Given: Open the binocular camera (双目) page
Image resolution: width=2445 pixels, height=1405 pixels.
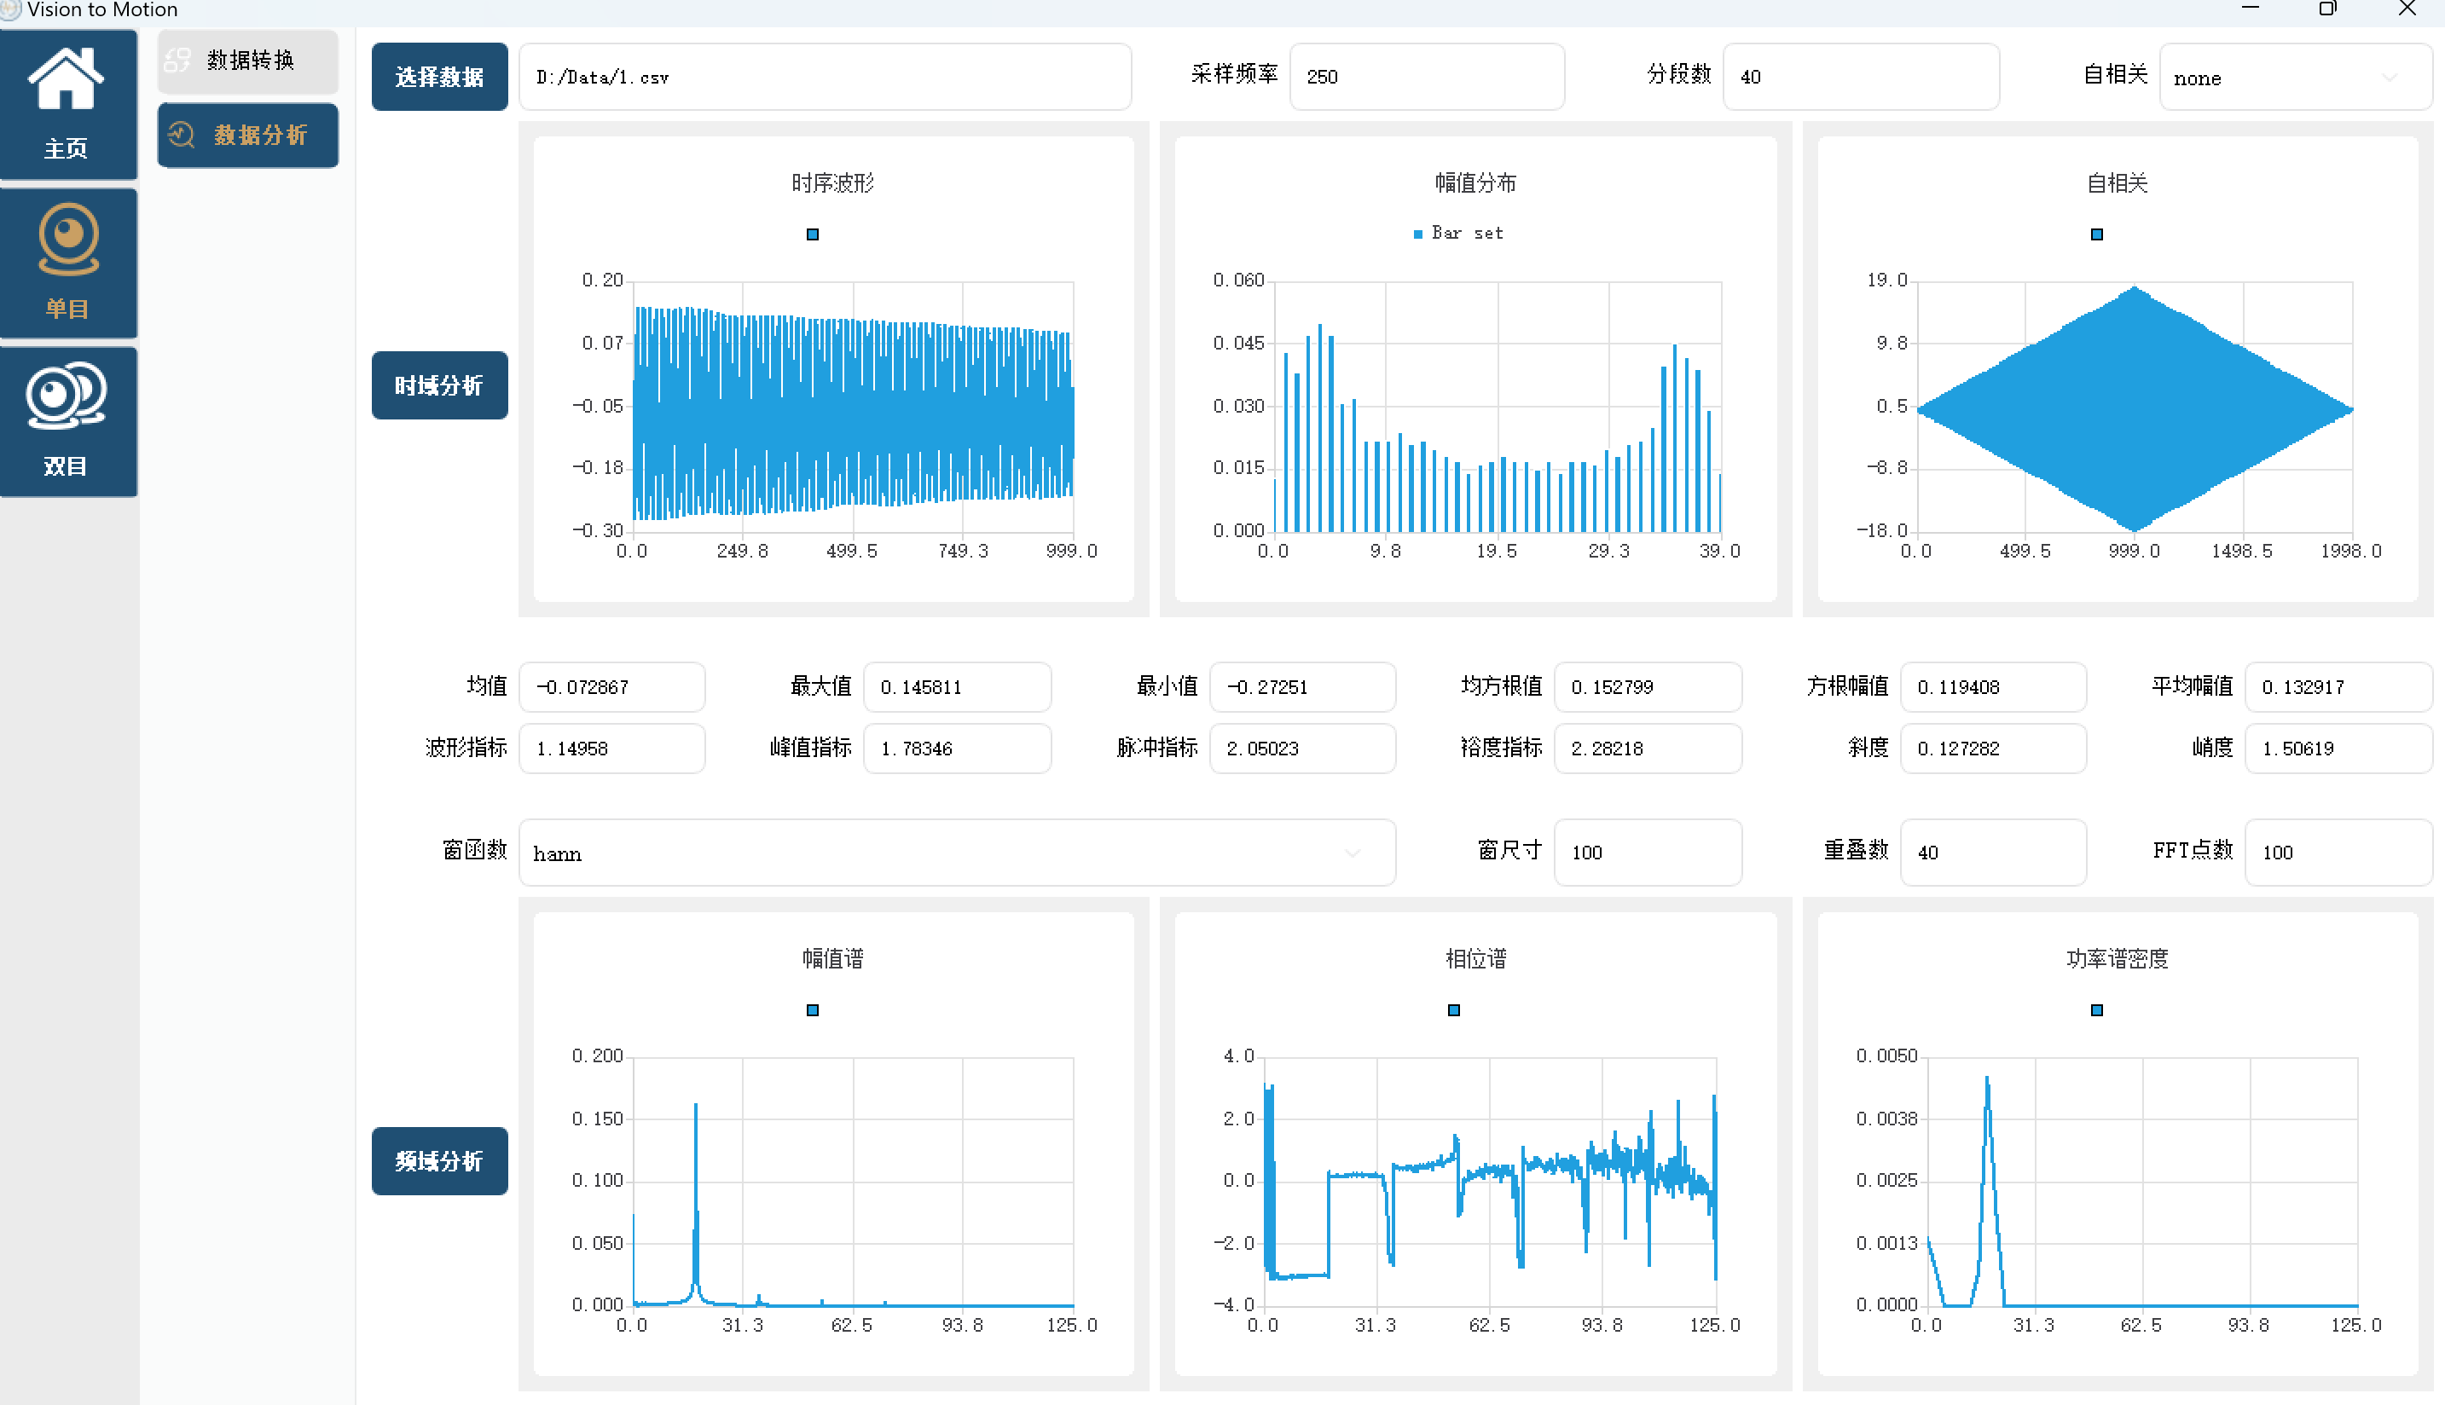Looking at the screenshot, I should coord(67,422).
